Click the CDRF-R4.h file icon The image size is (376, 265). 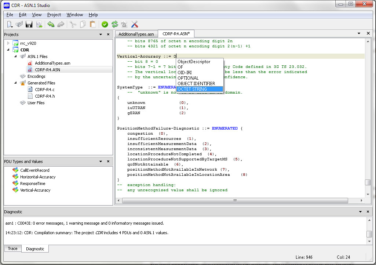(x=30, y=96)
